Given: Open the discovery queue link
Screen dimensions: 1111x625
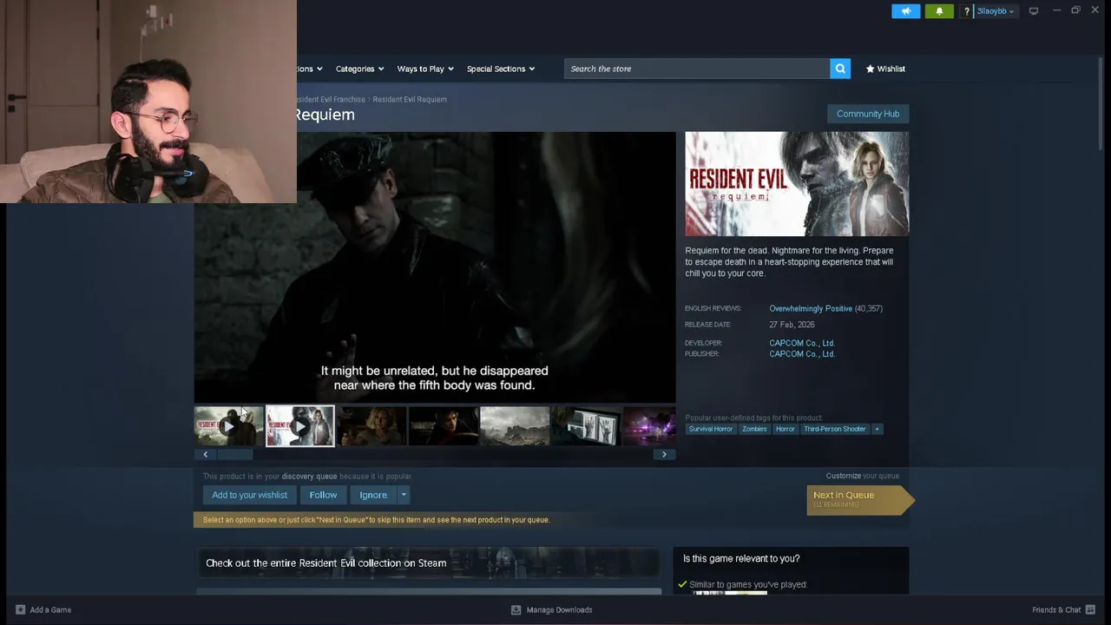Looking at the screenshot, I should point(309,476).
